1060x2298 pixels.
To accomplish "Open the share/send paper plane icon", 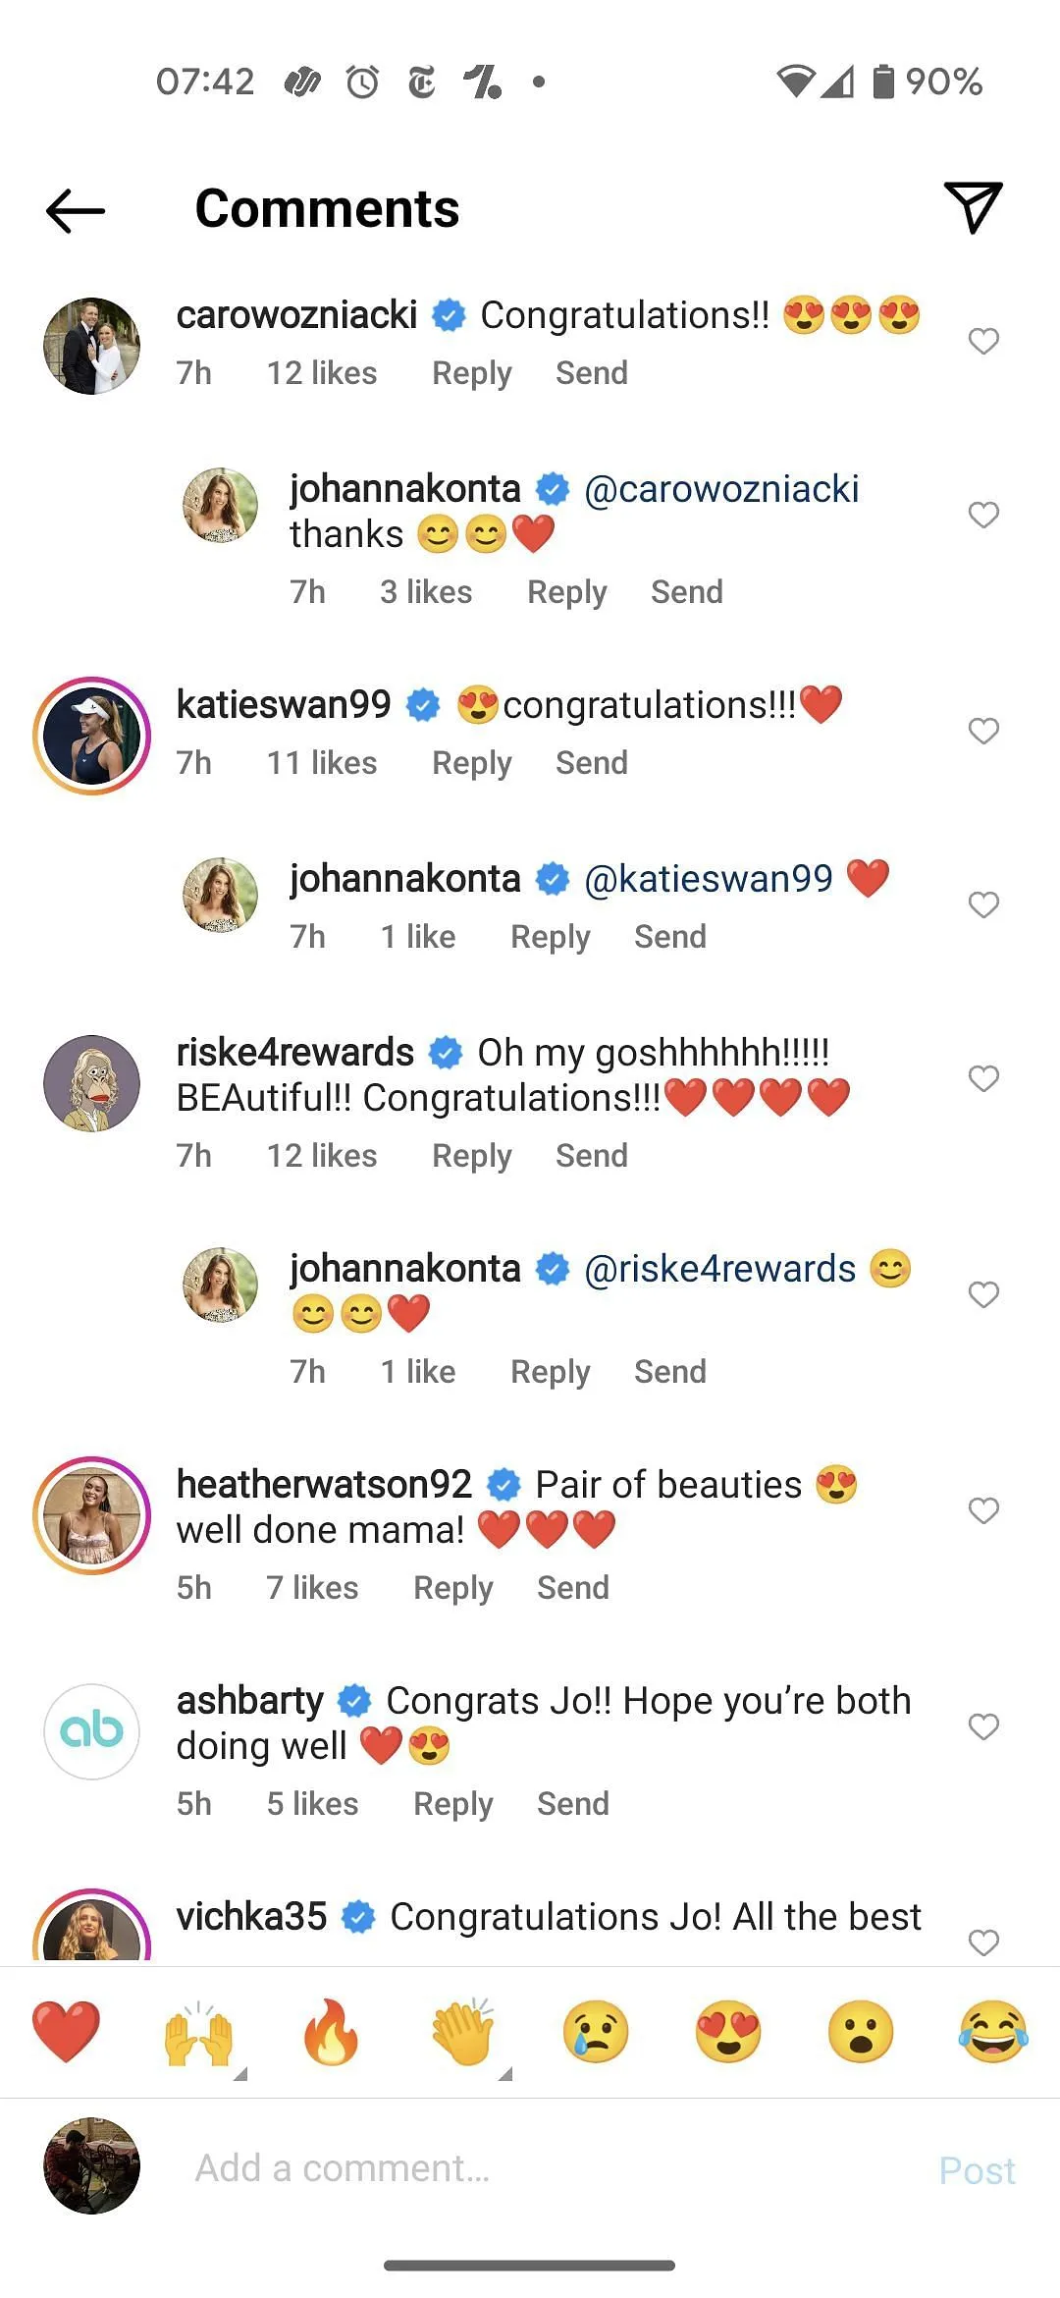I will (973, 207).
